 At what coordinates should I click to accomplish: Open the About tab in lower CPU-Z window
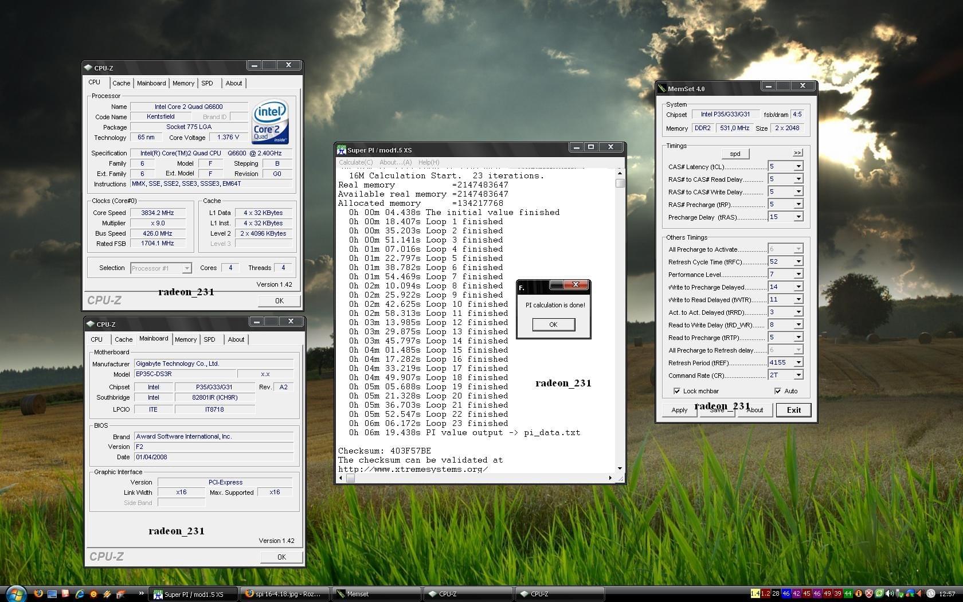click(x=236, y=339)
